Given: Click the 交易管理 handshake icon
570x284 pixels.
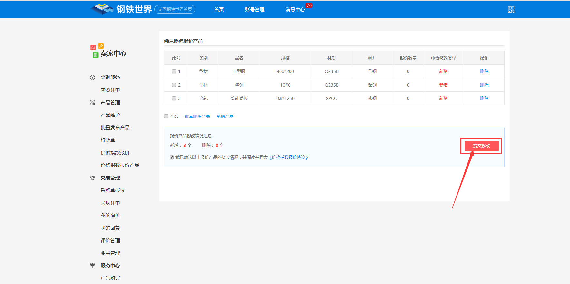Looking at the screenshot, I should point(93,178).
